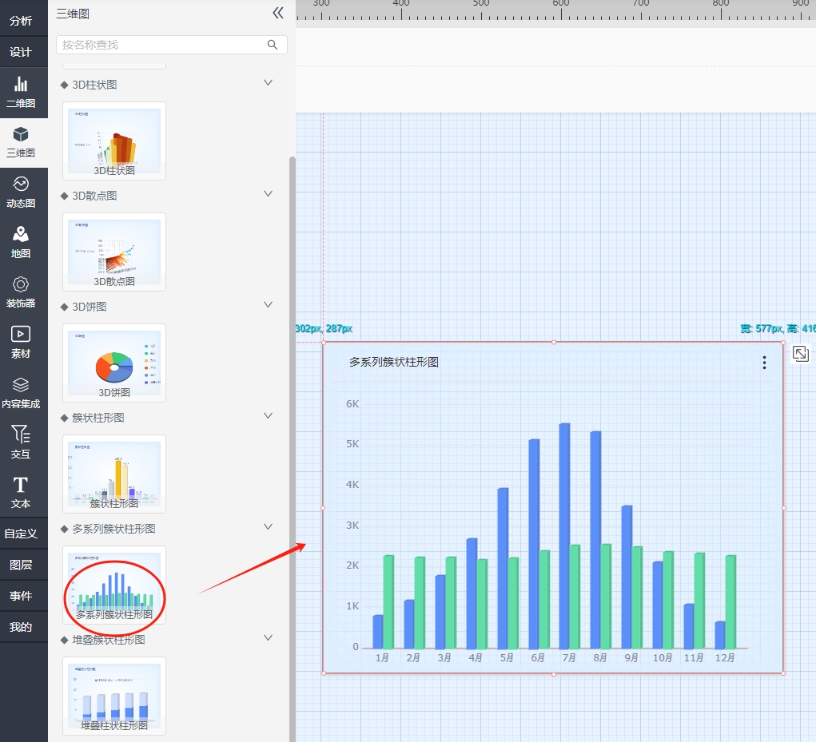Collapse the 3D饼图 section chevron
This screenshot has height=742, width=816.
[269, 305]
